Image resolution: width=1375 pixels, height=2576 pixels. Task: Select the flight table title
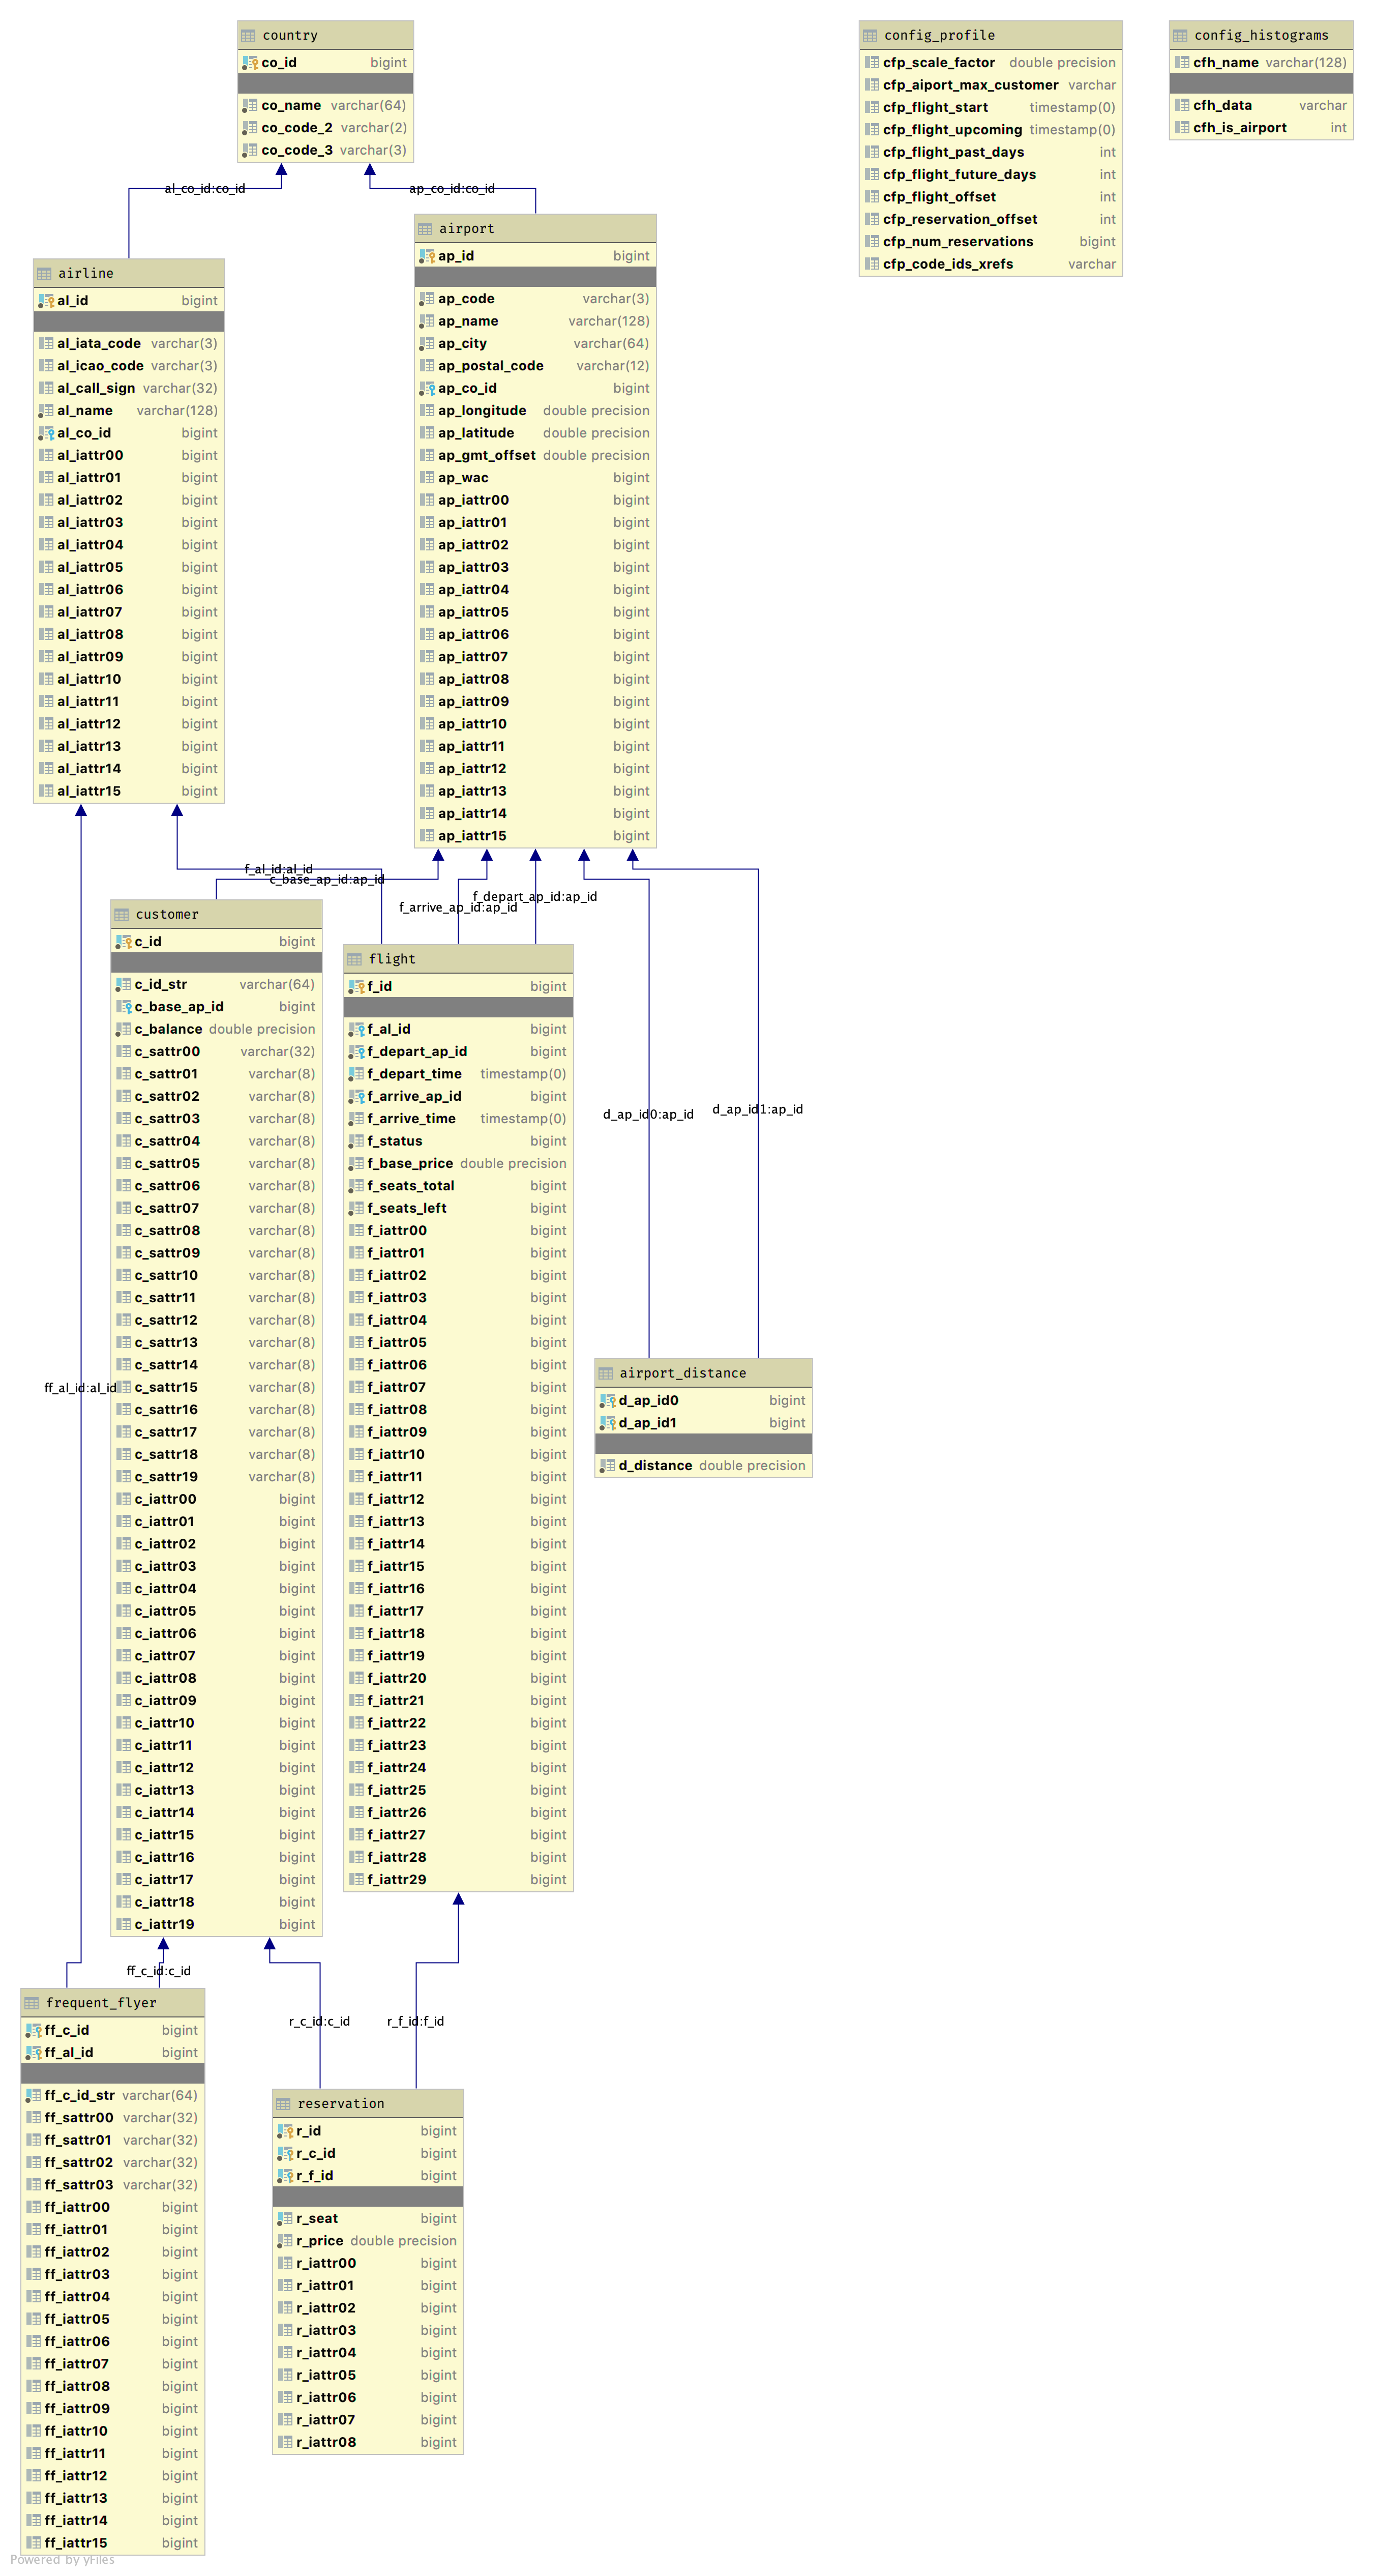point(391,959)
